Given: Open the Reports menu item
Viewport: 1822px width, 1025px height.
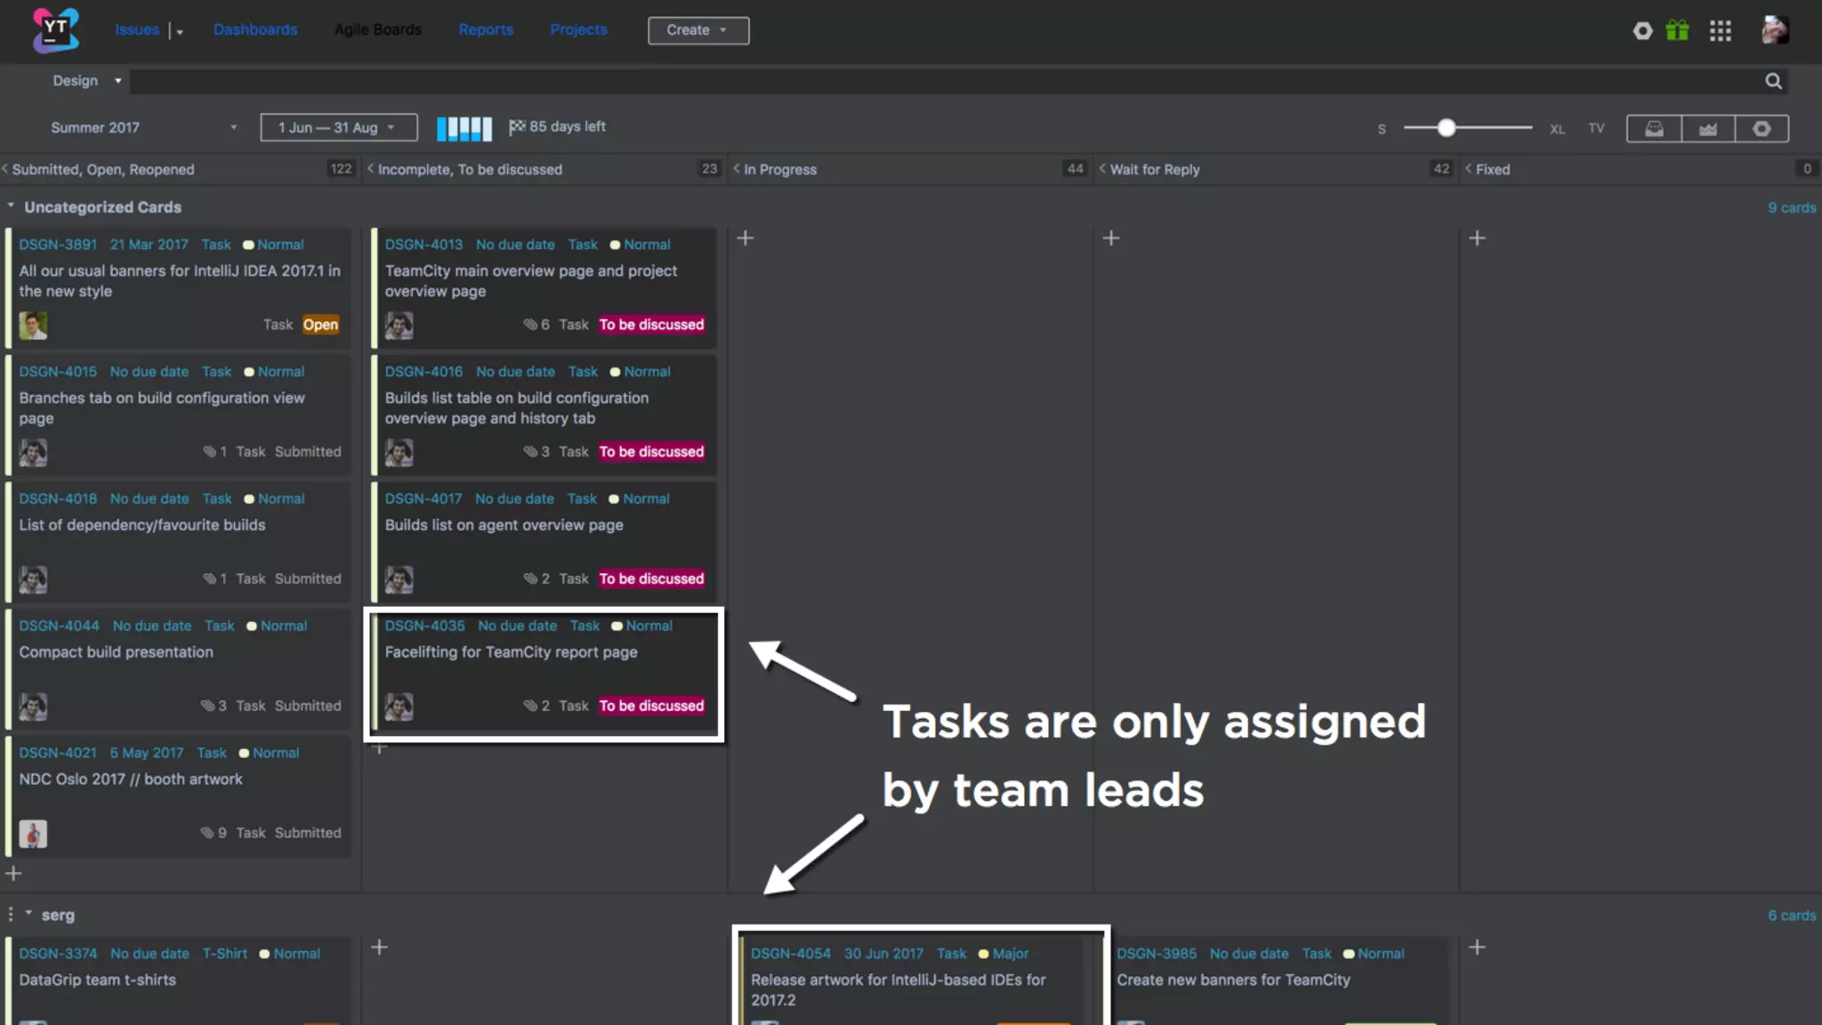Looking at the screenshot, I should (x=486, y=29).
